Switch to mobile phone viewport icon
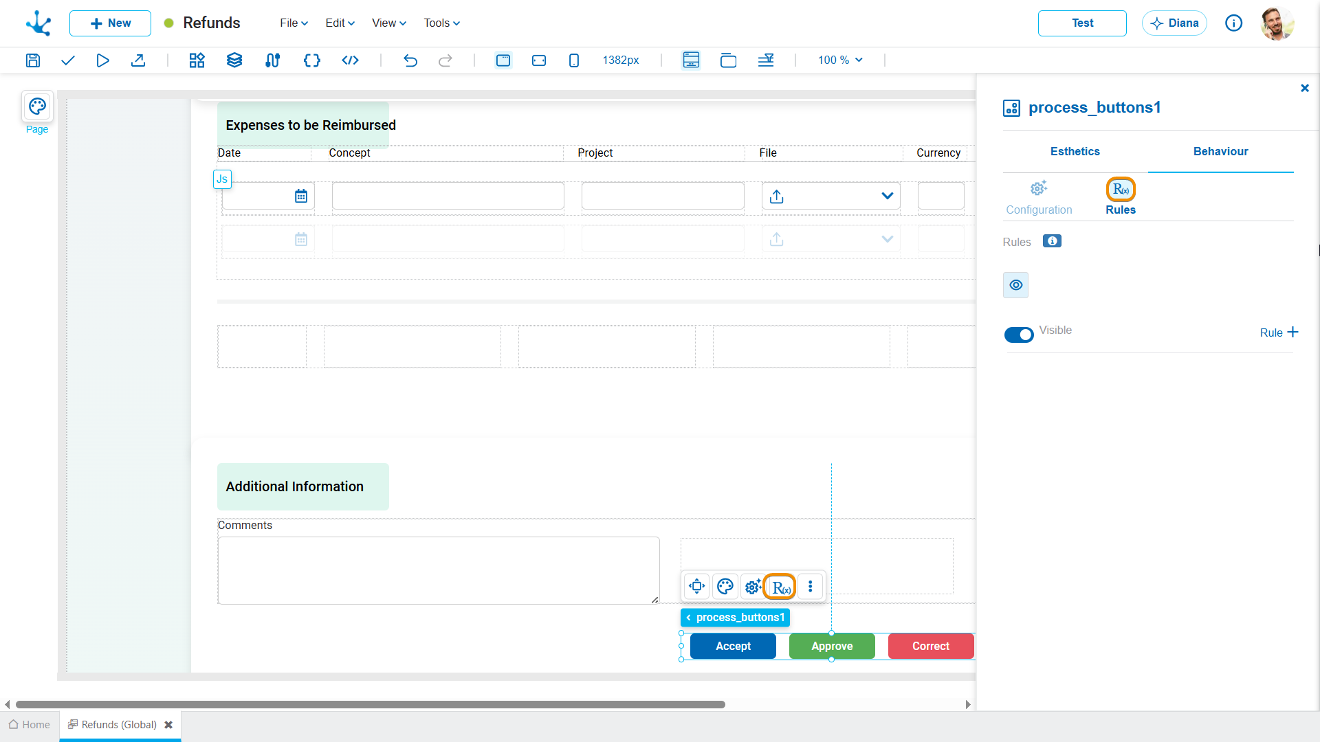The height and width of the screenshot is (742, 1320). pos(574,60)
